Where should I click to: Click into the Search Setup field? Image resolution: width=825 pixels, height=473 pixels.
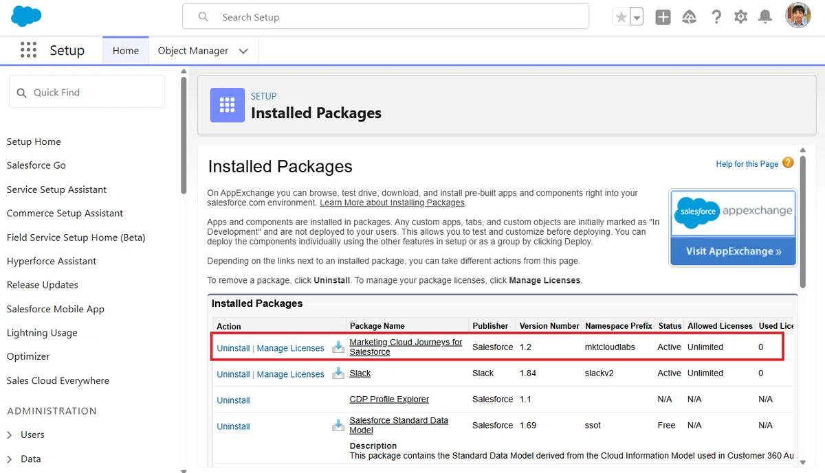385,17
